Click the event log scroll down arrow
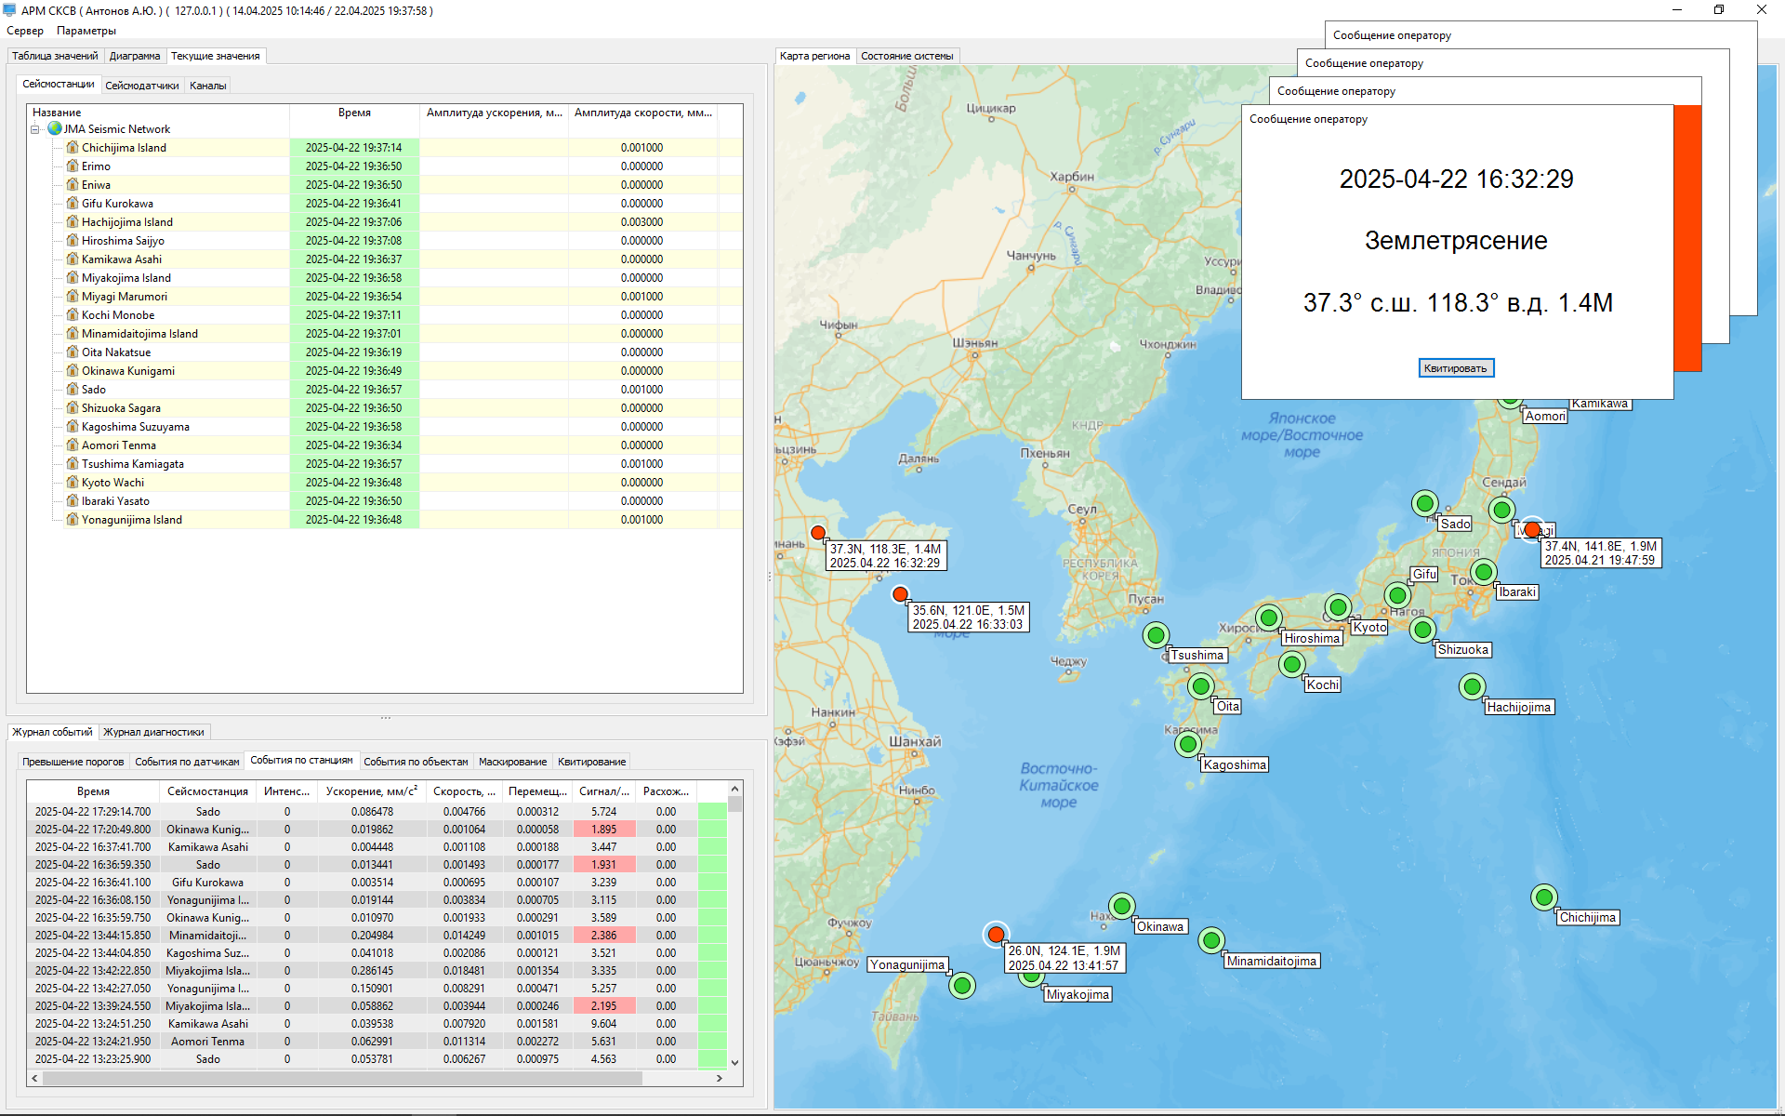Screen dimensions: 1785x1116 coord(735,1062)
